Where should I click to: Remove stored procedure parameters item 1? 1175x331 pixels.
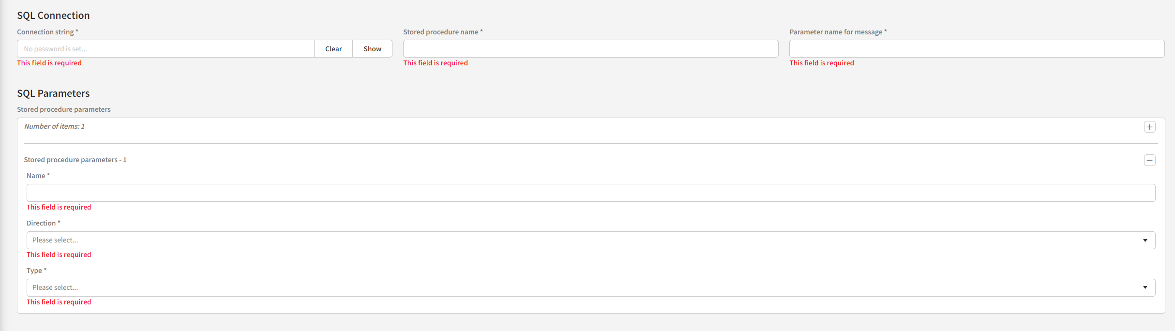click(x=1149, y=160)
